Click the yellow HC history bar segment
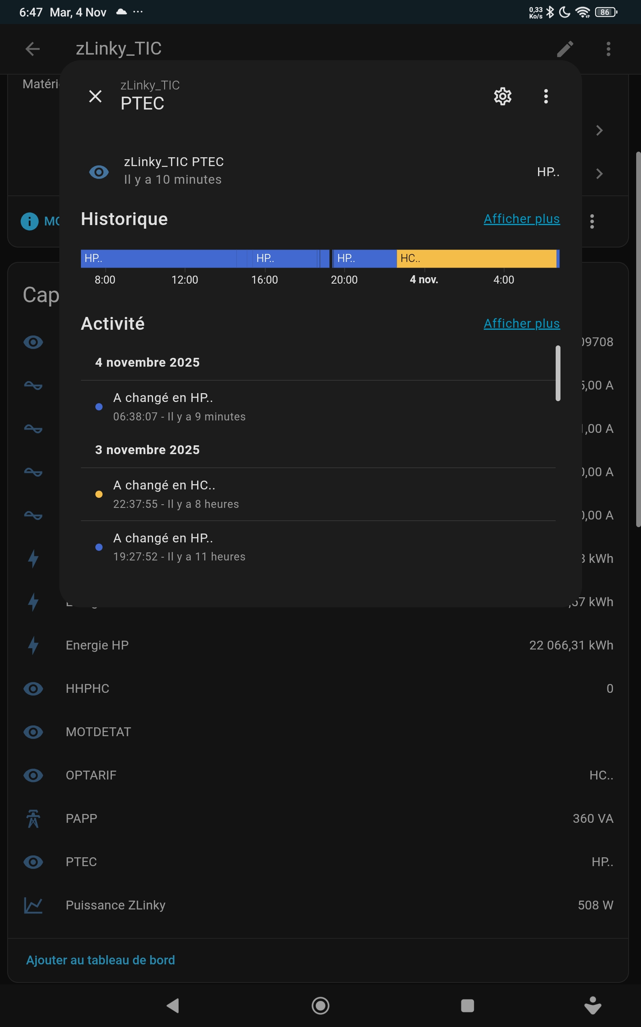This screenshot has width=641, height=1027. pos(476,258)
